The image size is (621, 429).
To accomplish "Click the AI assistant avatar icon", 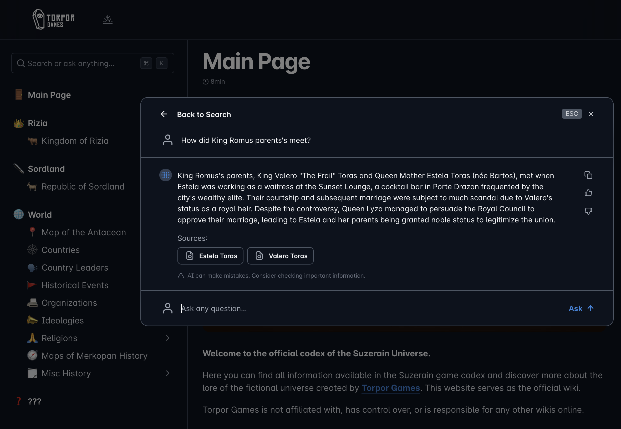I will coord(166,175).
